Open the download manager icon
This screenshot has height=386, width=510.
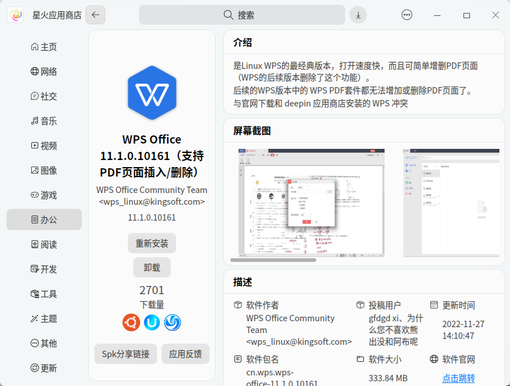[x=358, y=15]
